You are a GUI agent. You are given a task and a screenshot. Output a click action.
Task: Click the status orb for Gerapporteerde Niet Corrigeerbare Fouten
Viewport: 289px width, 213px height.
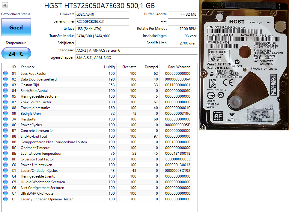(5, 142)
